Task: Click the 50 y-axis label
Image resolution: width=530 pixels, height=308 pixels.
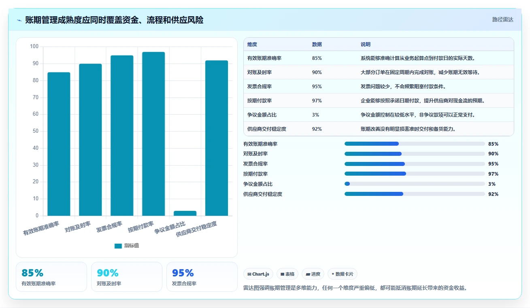Action: coord(36,131)
